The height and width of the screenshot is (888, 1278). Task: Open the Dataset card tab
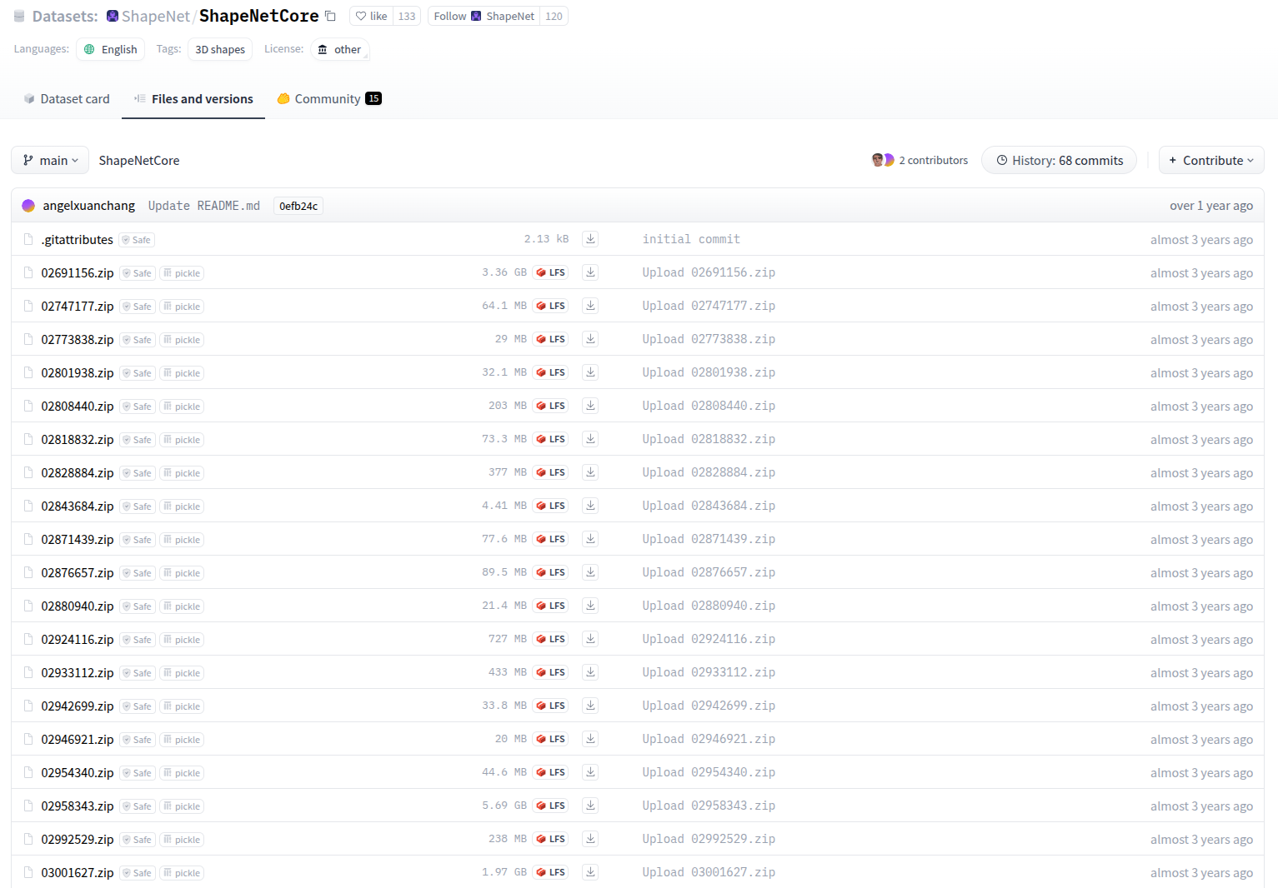67,98
